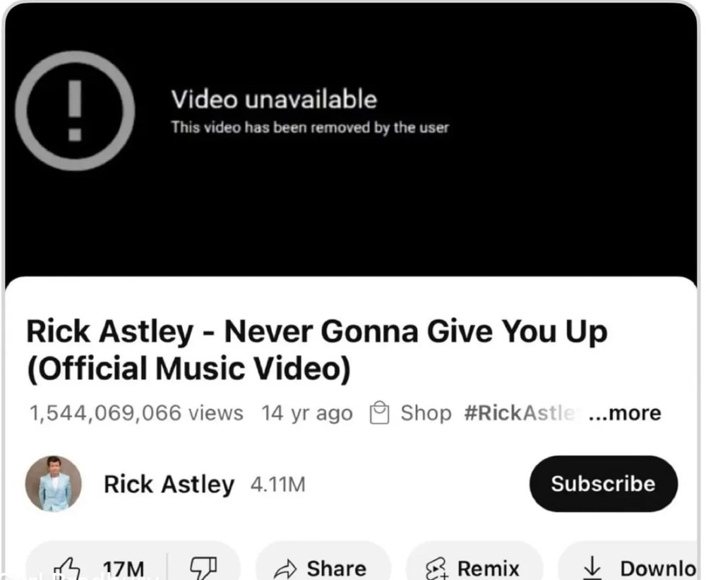Open the Shop label link
Viewport: 706px width, 580px height.
tap(426, 413)
